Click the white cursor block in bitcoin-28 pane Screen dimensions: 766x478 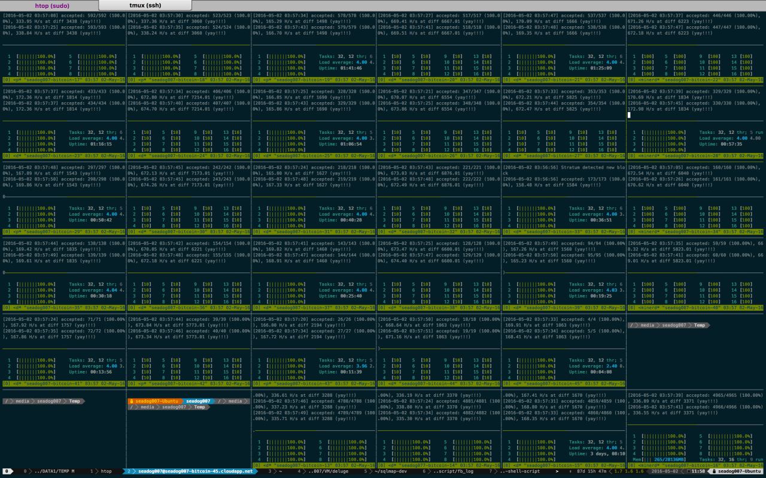629,115
